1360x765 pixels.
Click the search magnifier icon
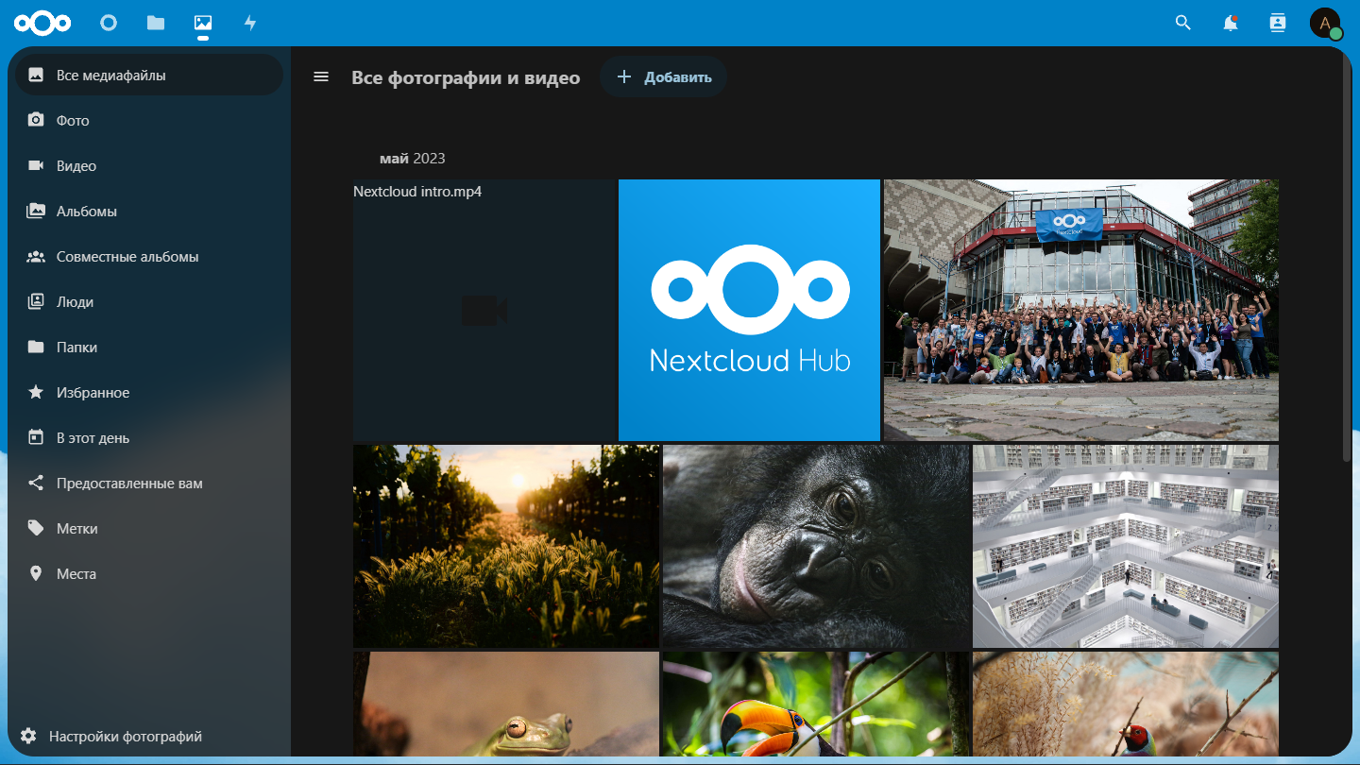click(1182, 23)
